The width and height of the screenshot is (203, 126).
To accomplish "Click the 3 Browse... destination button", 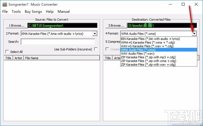I will point(116,25).
